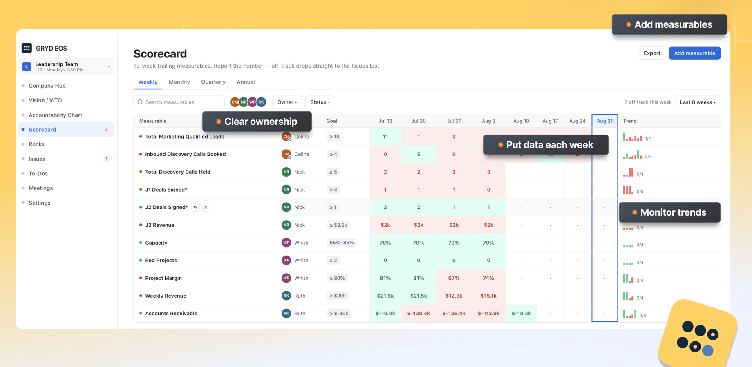Click the "11" Jul 13 cell for Marketing Qualified Leads
The height and width of the screenshot is (367, 752).
tap(385, 137)
